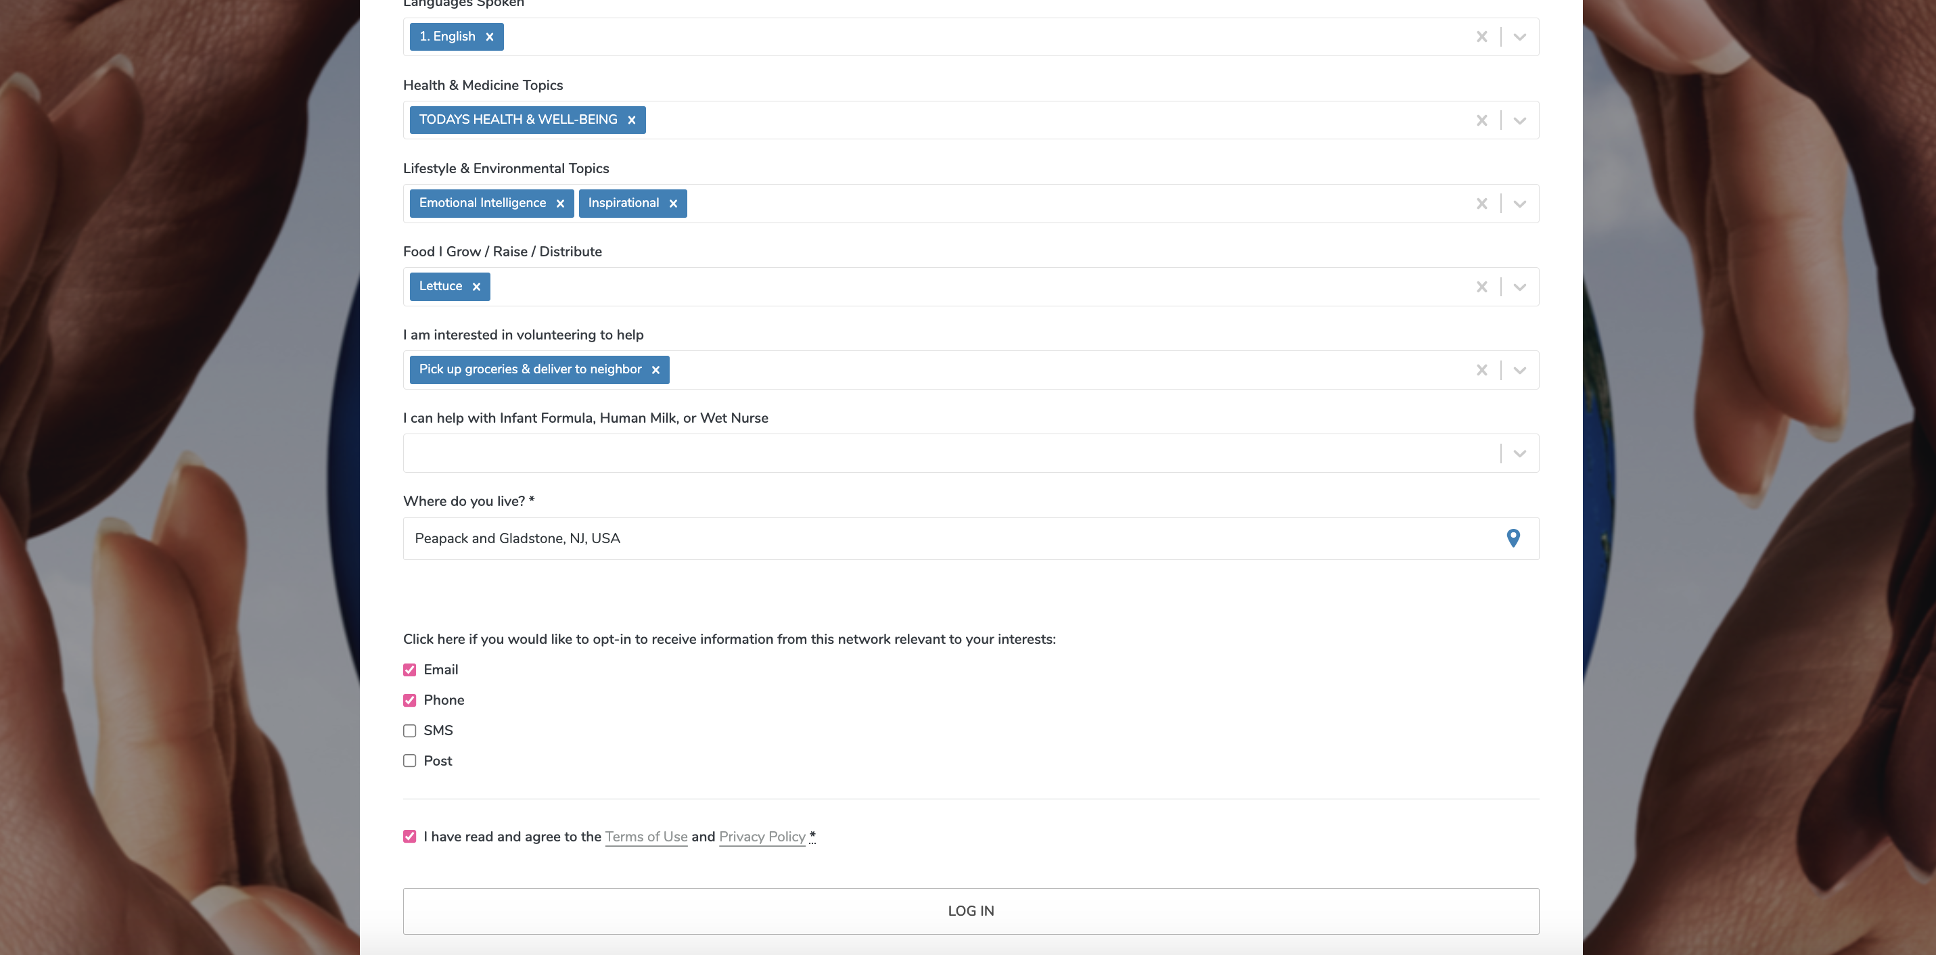Uncheck the Email opt-in checkbox
Viewport: 1936px width, 955px height.
pyautogui.click(x=410, y=670)
